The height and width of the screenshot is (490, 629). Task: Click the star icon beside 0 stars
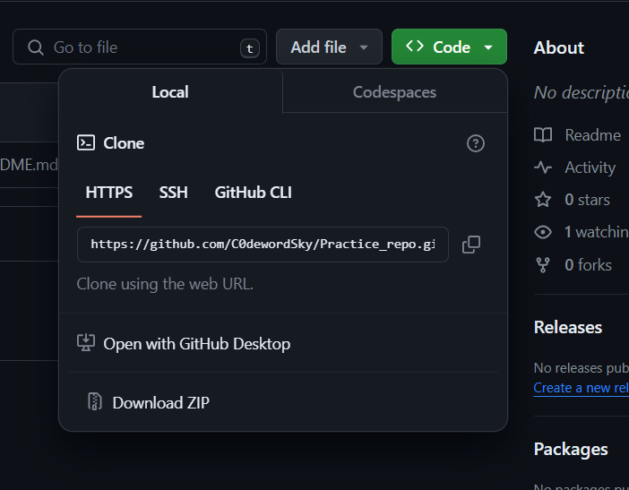click(x=543, y=199)
